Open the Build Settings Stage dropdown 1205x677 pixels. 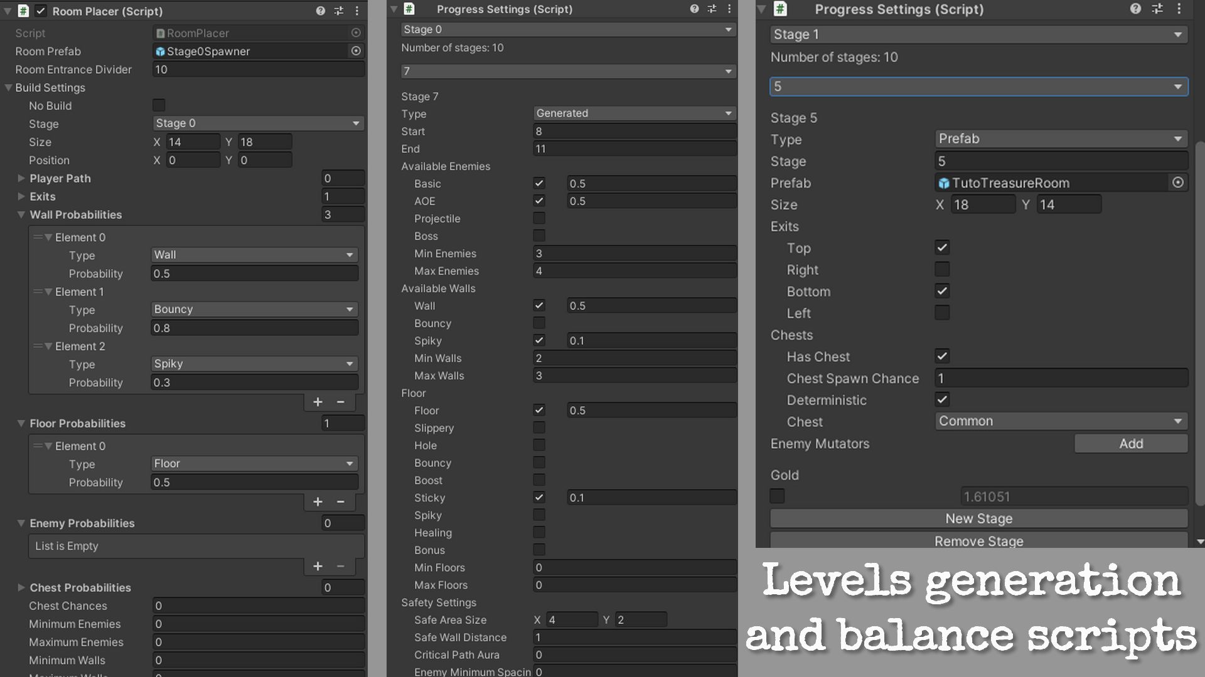(258, 123)
